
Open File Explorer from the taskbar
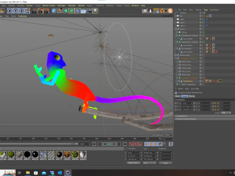tap(28, 173)
